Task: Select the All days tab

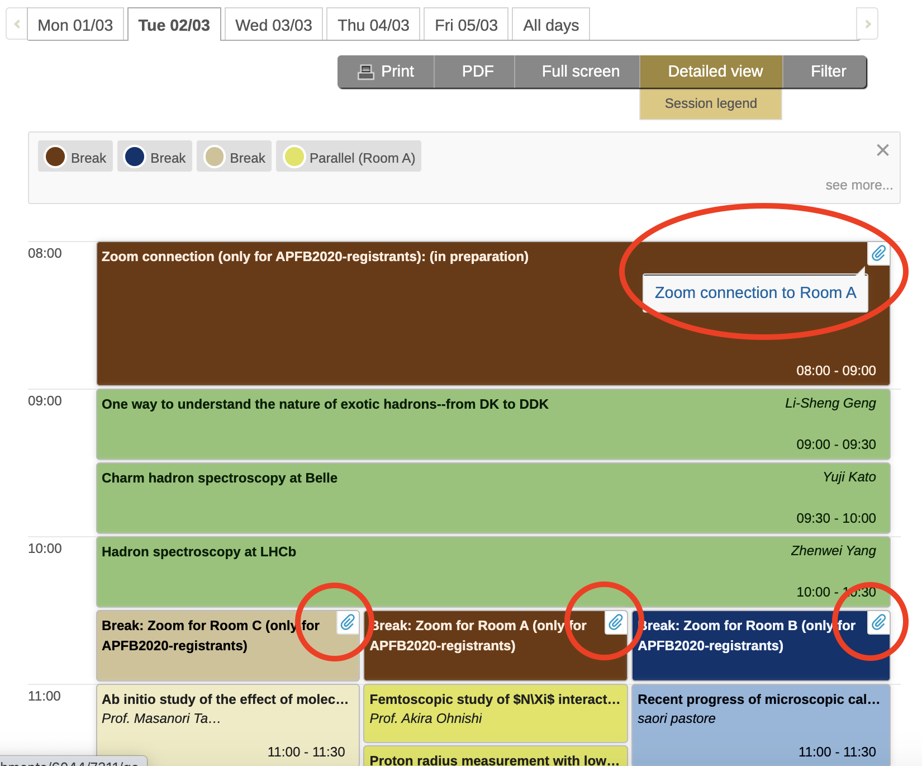Action: click(550, 25)
